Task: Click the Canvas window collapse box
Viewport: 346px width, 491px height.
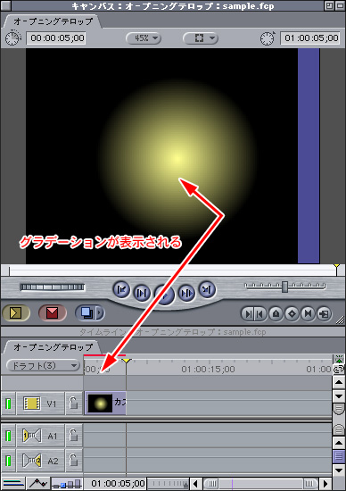Action: pos(340,5)
